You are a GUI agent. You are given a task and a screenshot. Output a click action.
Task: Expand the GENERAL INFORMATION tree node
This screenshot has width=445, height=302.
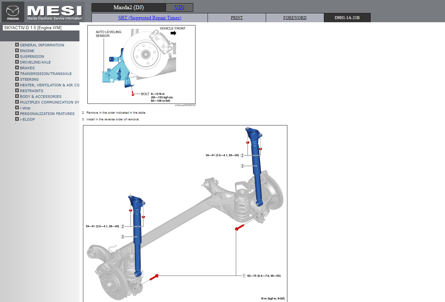pos(17,45)
